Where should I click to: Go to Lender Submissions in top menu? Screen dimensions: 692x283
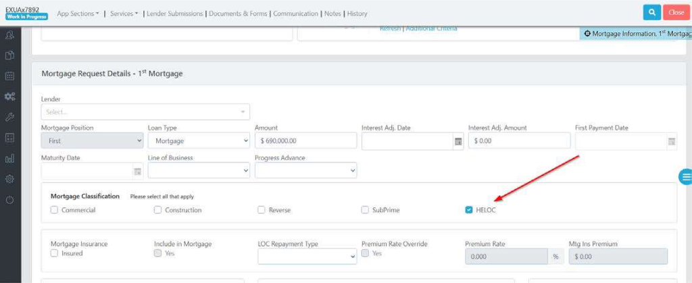point(175,14)
